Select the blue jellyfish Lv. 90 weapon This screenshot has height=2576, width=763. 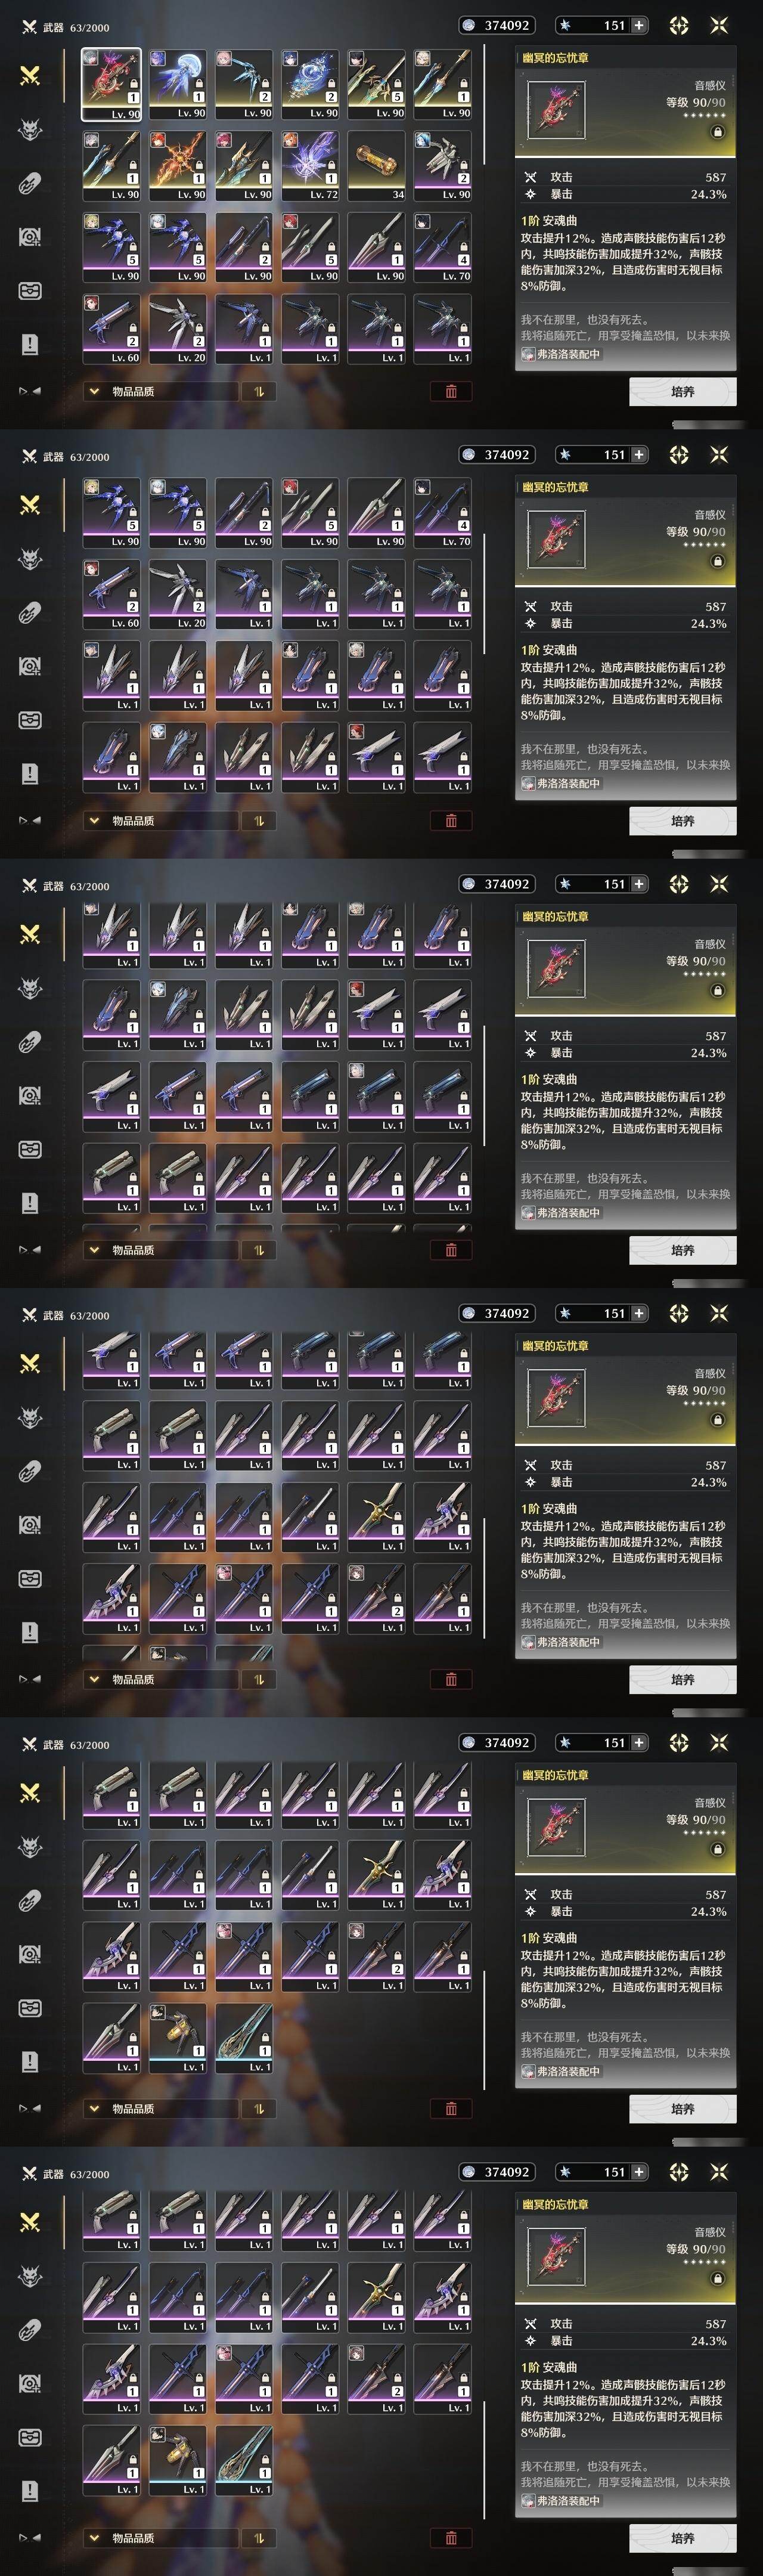[177, 85]
